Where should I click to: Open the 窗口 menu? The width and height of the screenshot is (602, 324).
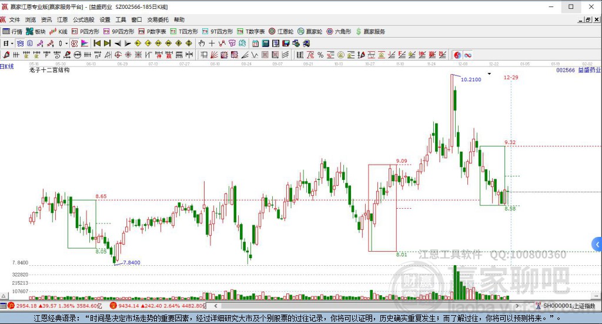point(136,19)
